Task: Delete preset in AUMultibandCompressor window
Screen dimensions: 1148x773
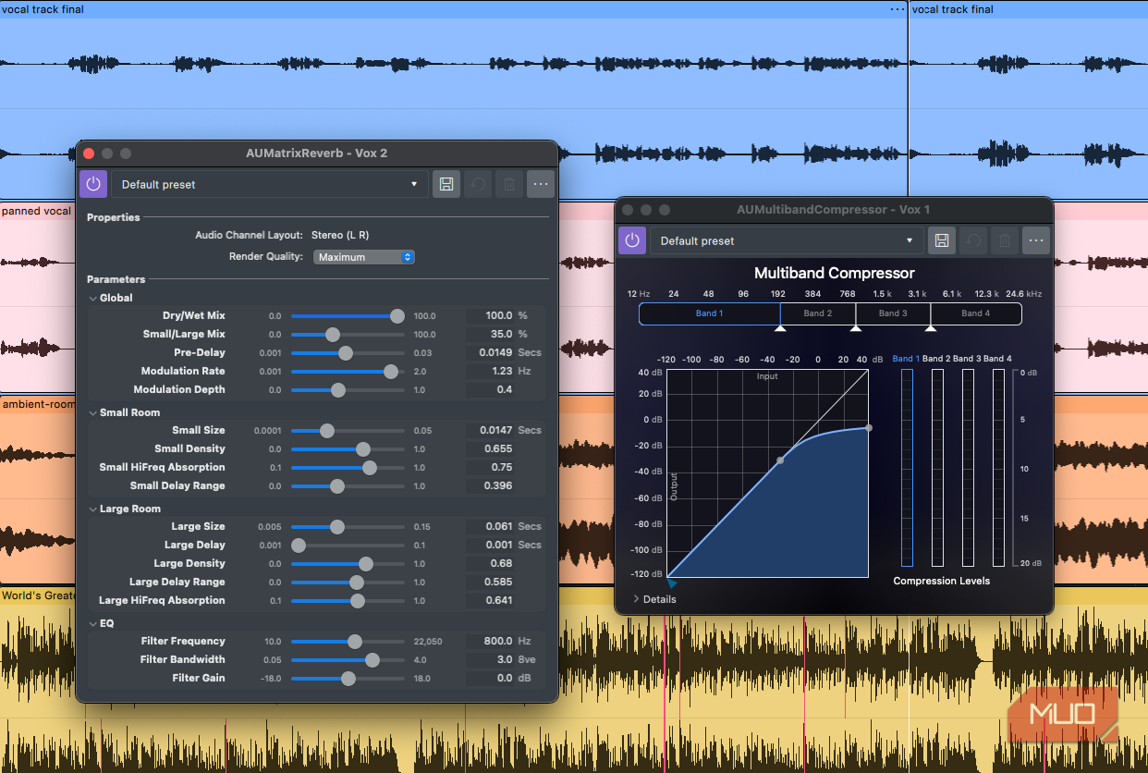Action: [1005, 240]
